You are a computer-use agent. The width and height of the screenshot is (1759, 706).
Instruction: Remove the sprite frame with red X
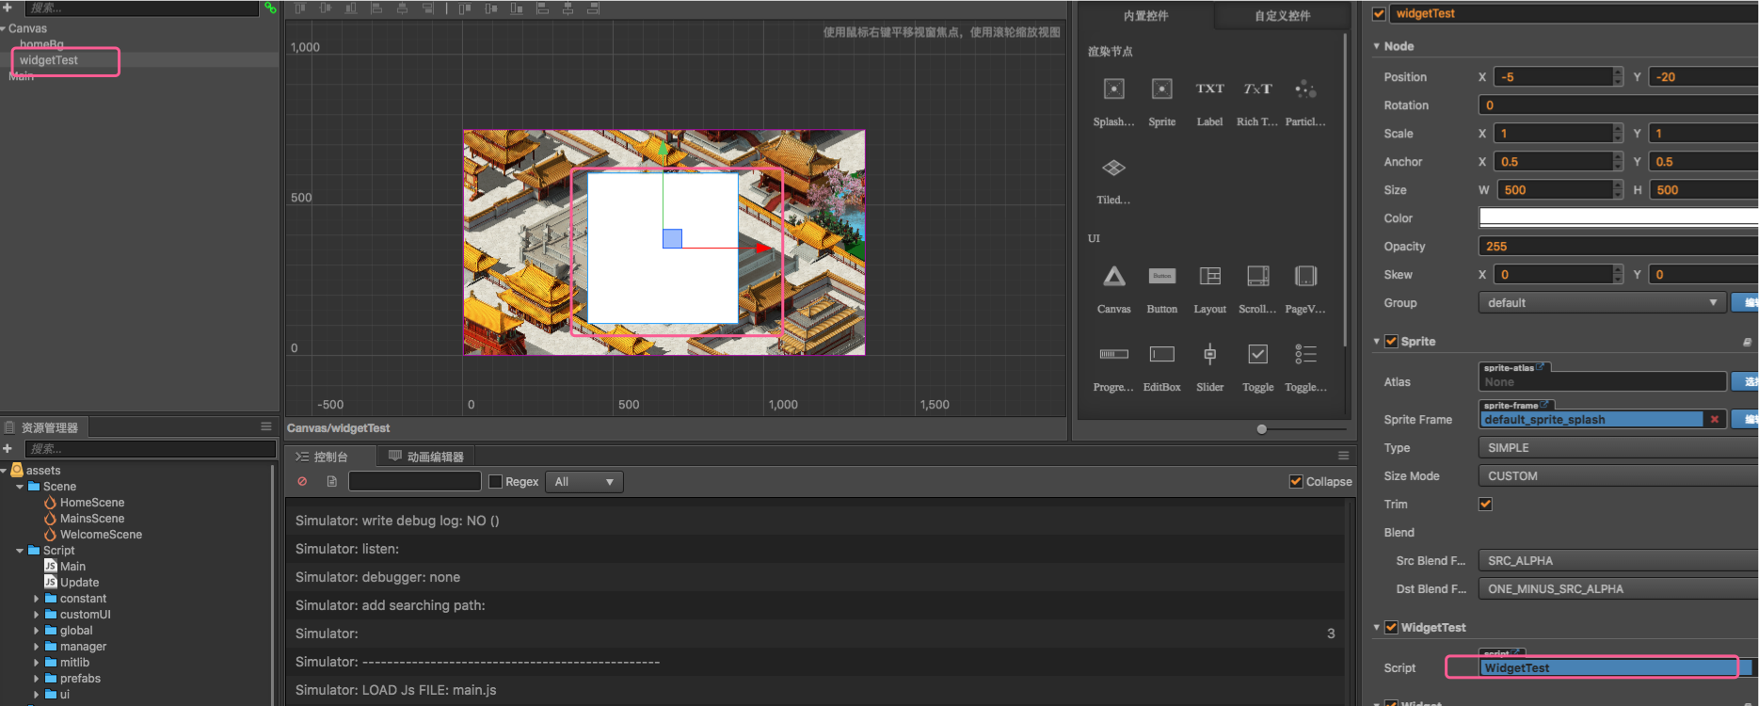click(x=1715, y=419)
